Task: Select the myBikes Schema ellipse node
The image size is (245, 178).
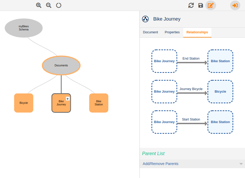Action: [x=23, y=28]
